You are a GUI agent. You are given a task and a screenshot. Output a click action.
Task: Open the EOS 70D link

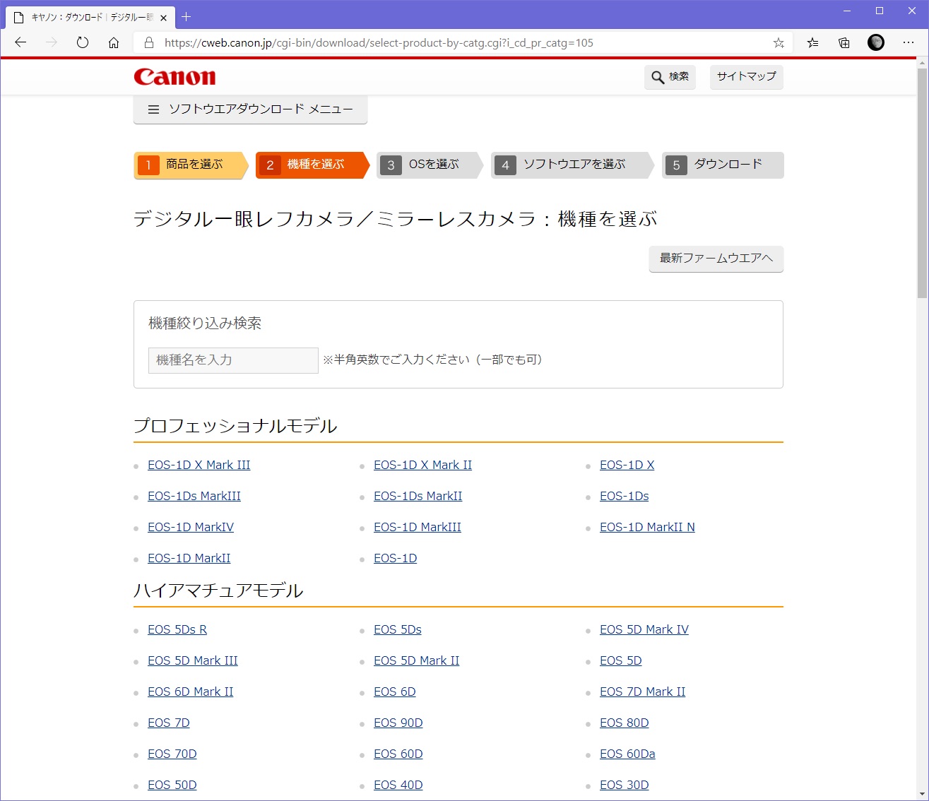pos(172,754)
